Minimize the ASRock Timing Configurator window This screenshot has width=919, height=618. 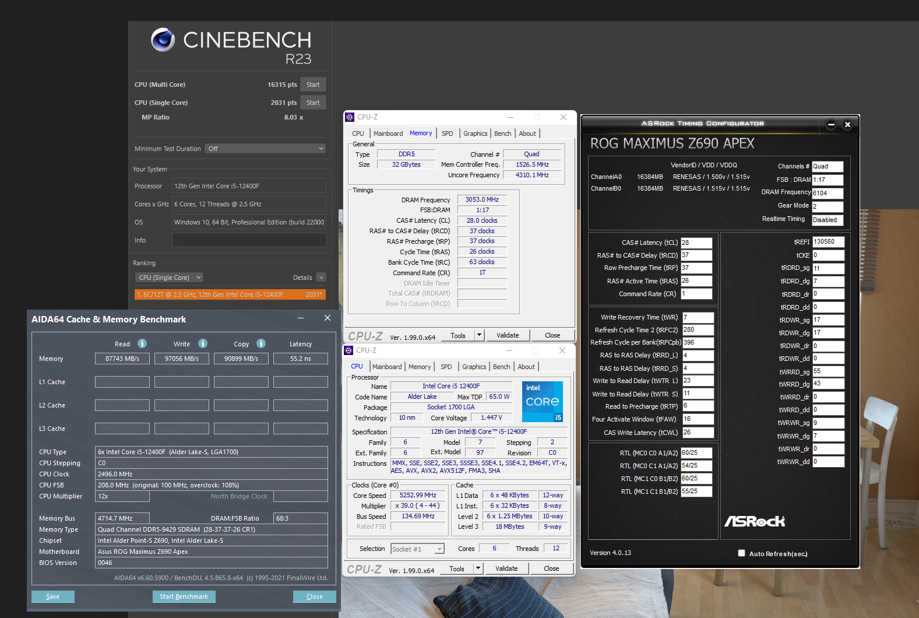tap(832, 125)
